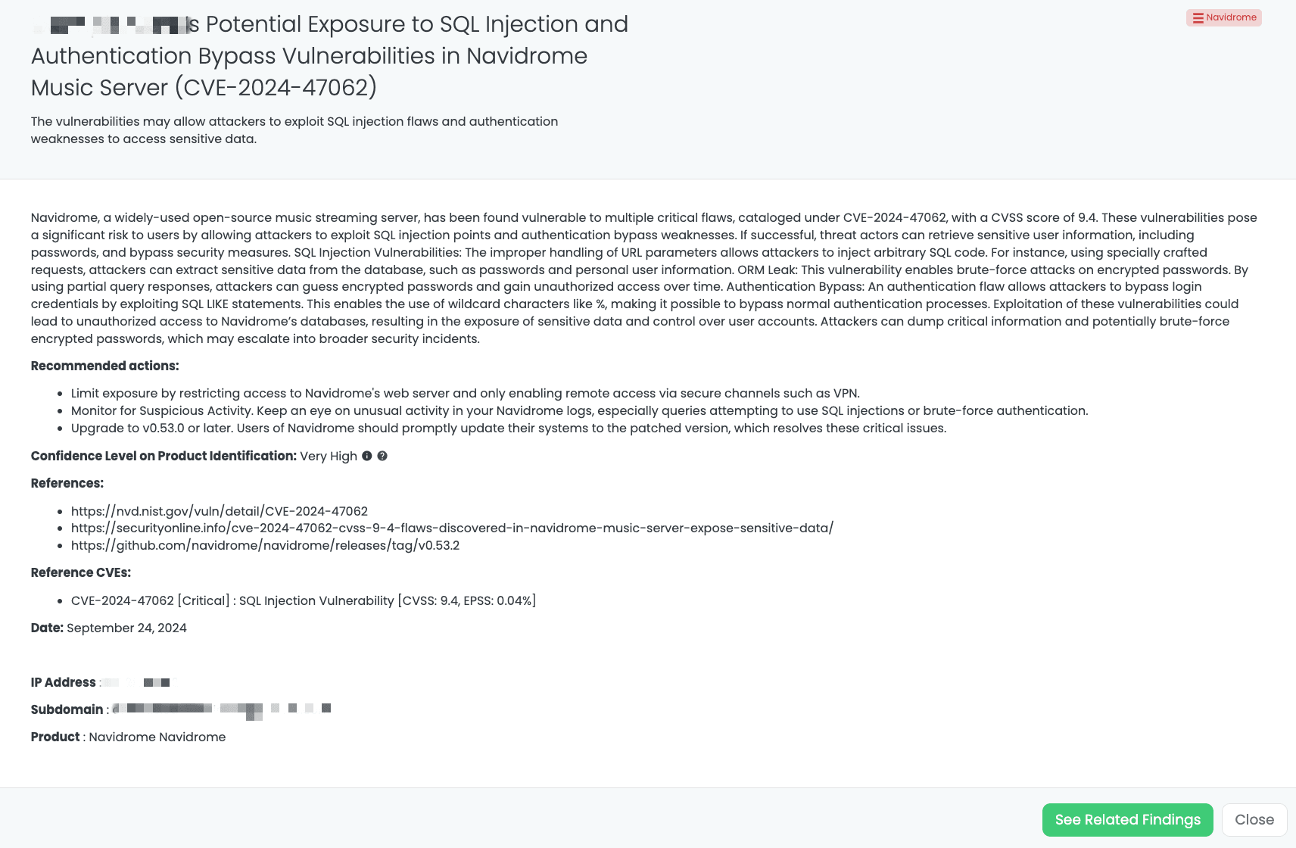This screenshot has height=848, width=1296.
Task: Click the Reference CVEs heading
Action: coord(80,572)
